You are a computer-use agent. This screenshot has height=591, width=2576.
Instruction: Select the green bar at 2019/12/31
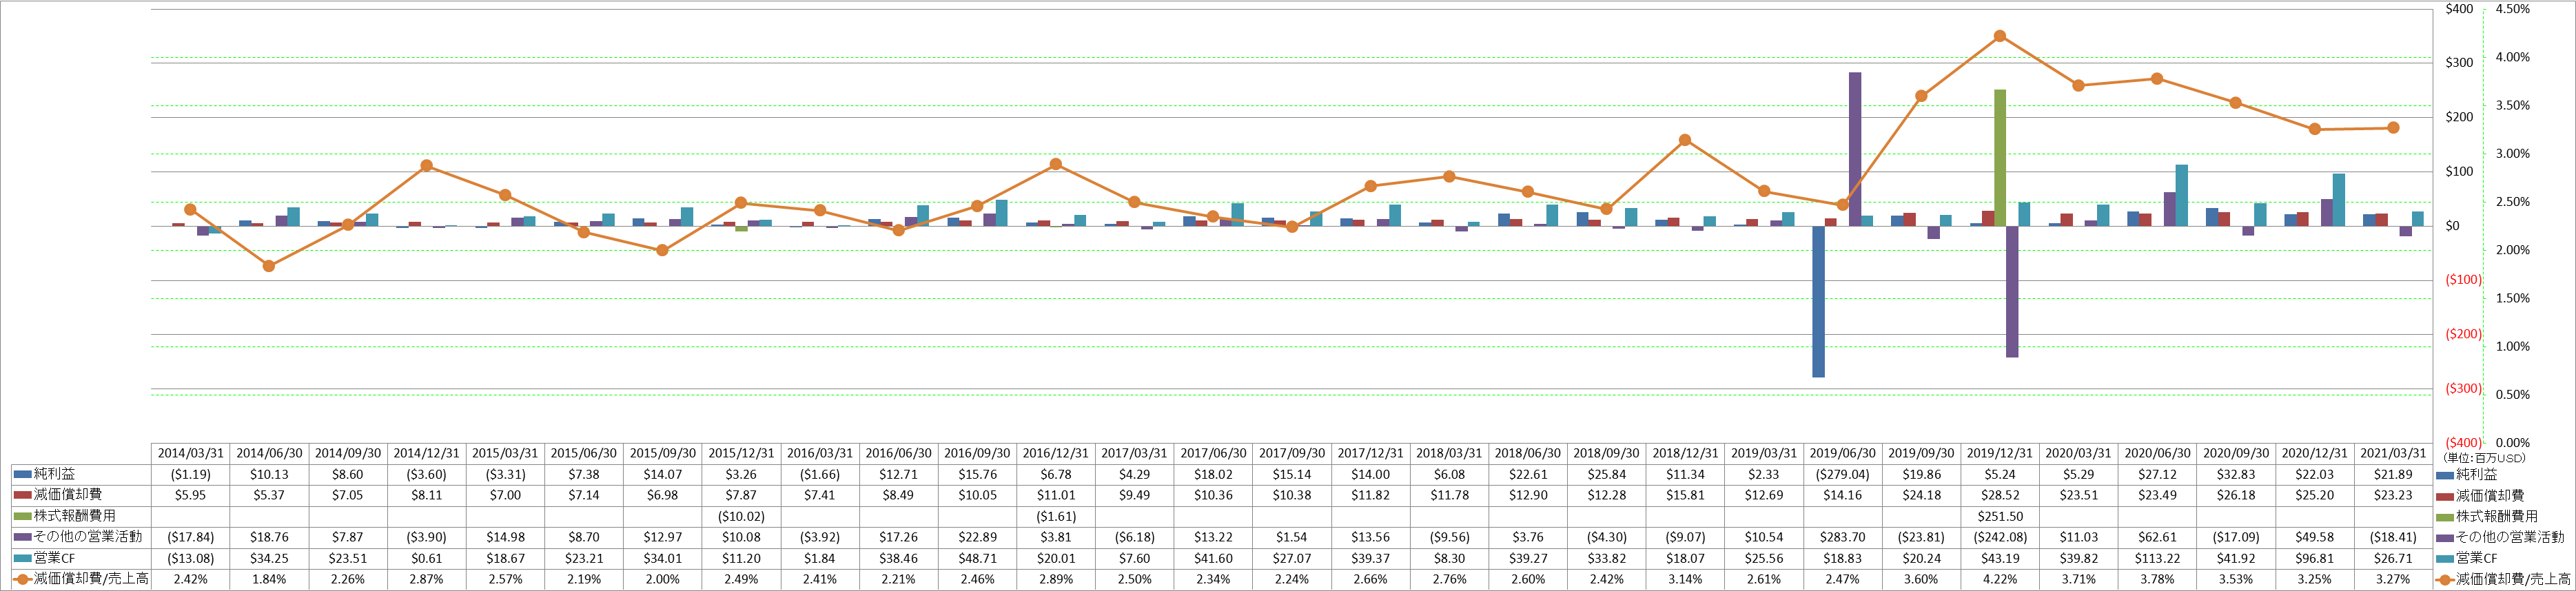point(2000,158)
